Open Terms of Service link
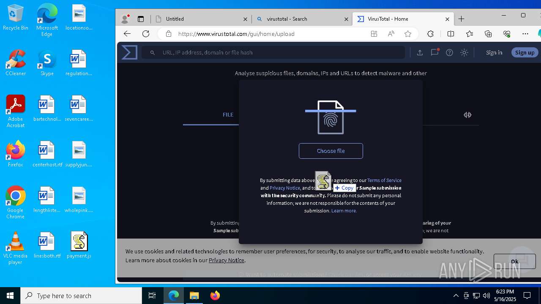 tap(384, 180)
